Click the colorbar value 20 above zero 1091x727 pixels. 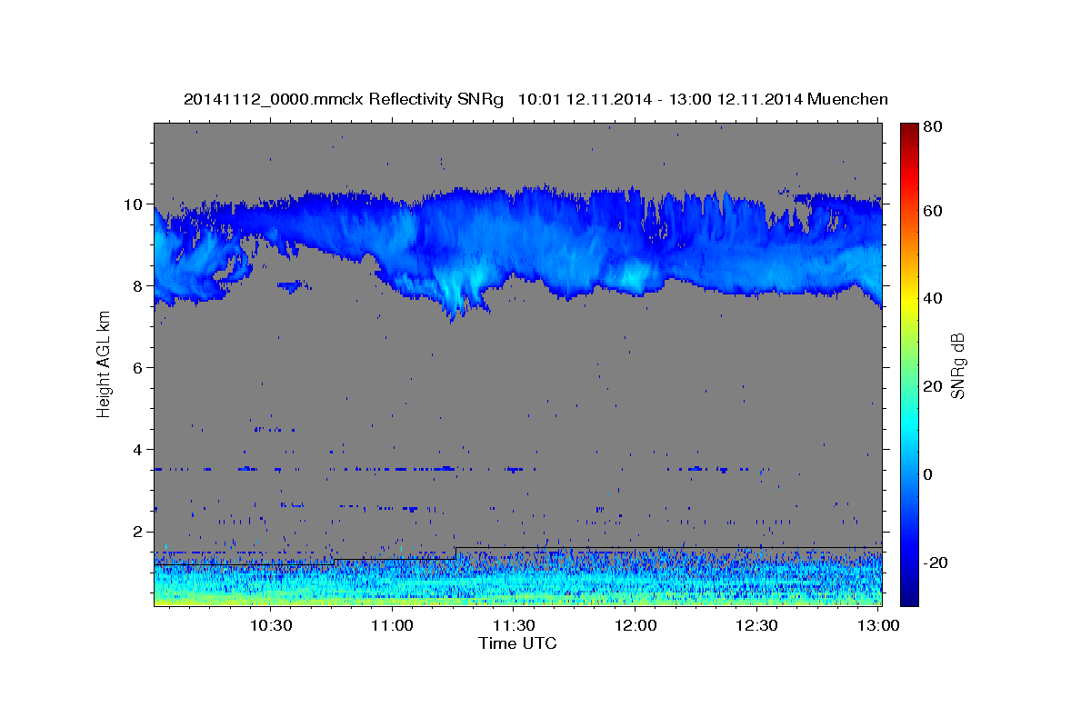pyautogui.click(x=932, y=386)
